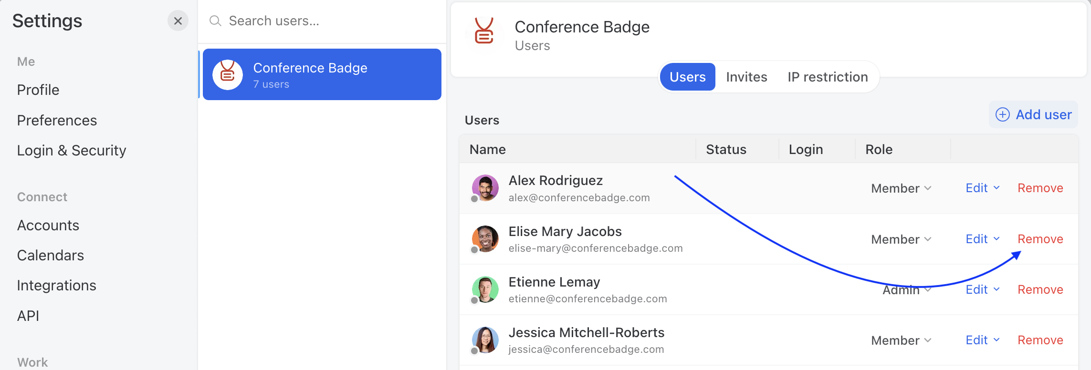This screenshot has height=370, width=1091.
Task: Click the Status column header
Action: pos(726,149)
